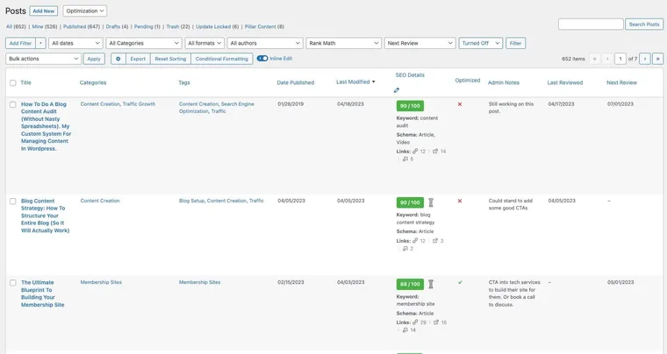Open Bulk actions dropdown
Screen dimensions: 667x354
pyautogui.click(x=43, y=59)
